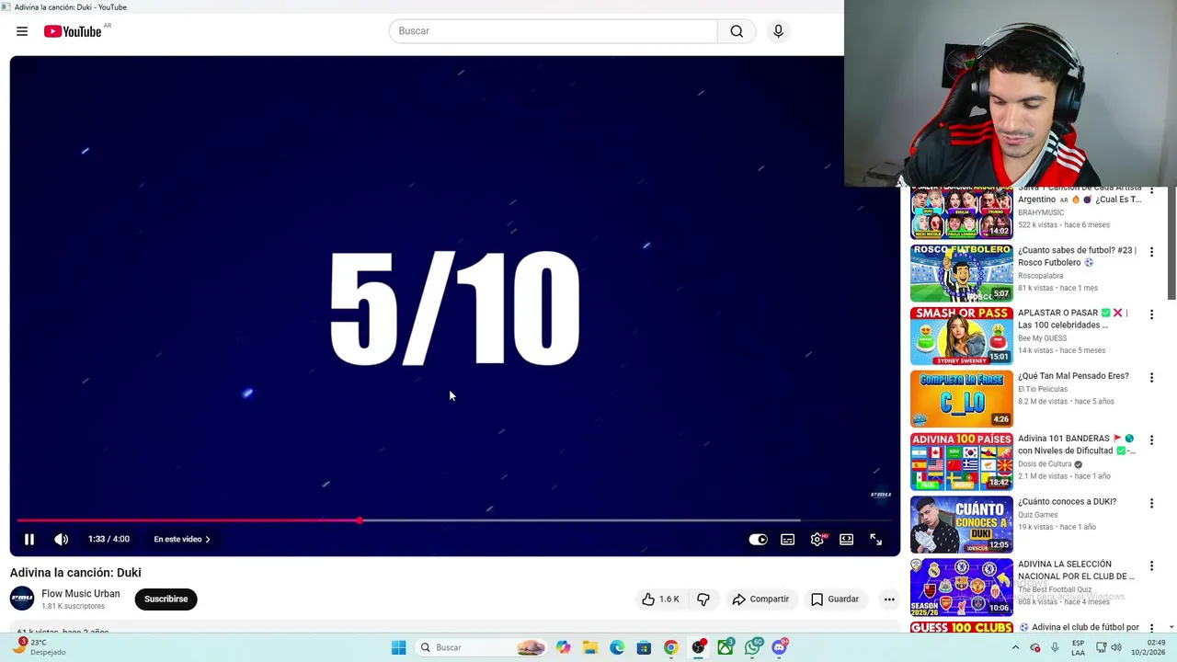The image size is (1177, 662).
Task: Open the system tray volume icon
Action: click(x=1116, y=647)
